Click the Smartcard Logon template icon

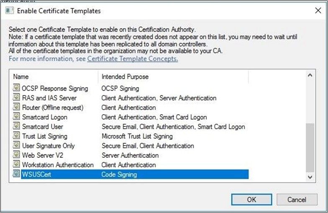pos(16,117)
